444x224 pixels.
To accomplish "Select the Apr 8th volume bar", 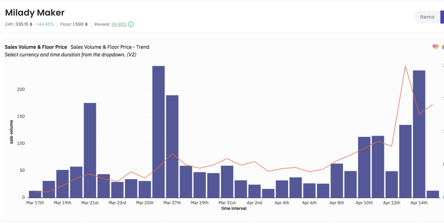I will (337, 181).
